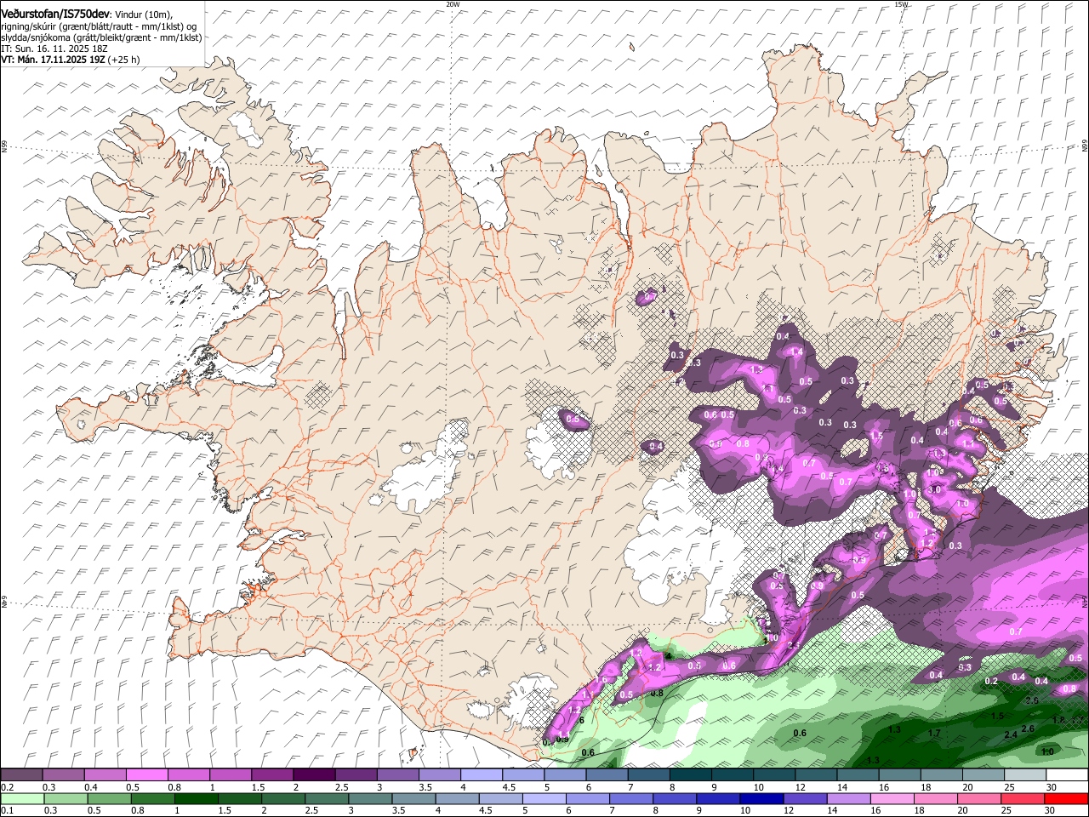Image resolution: width=1089 pixels, height=817 pixels.
Task: Pick the lavender 14 swatch in lower legend row
Action: (848, 798)
